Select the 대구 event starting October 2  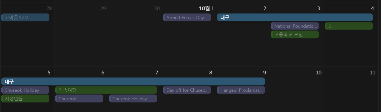pos(295,18)
